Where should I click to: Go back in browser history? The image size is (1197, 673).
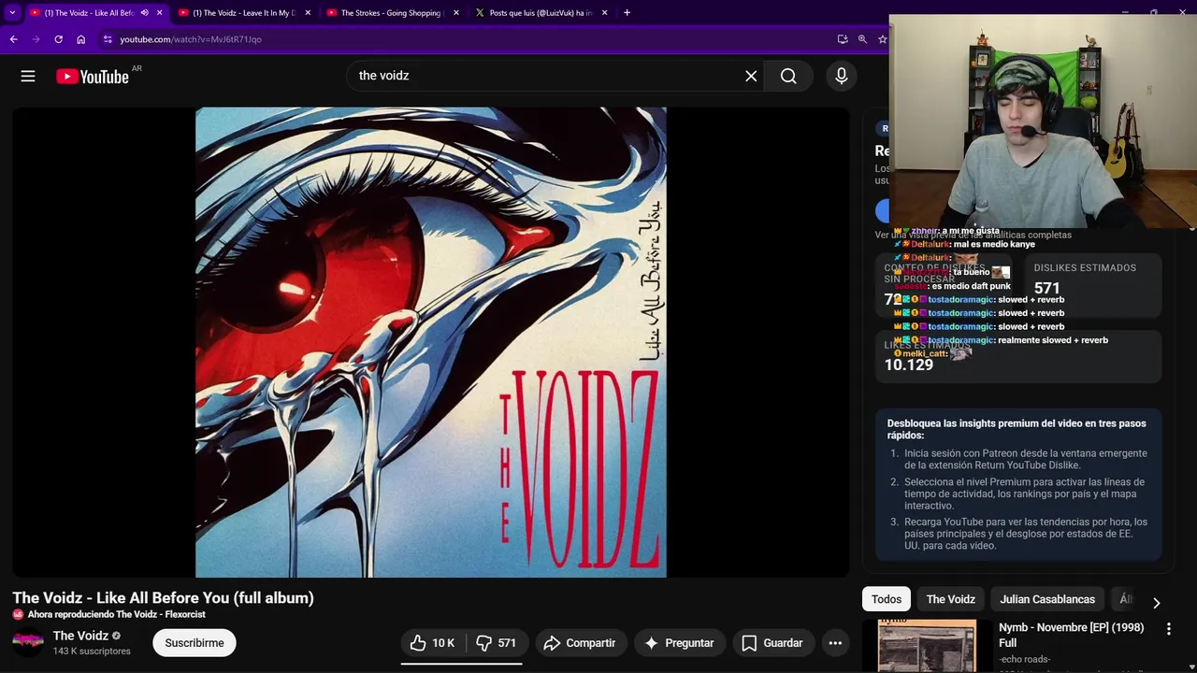pyautogui.click(x=13, y=39)
